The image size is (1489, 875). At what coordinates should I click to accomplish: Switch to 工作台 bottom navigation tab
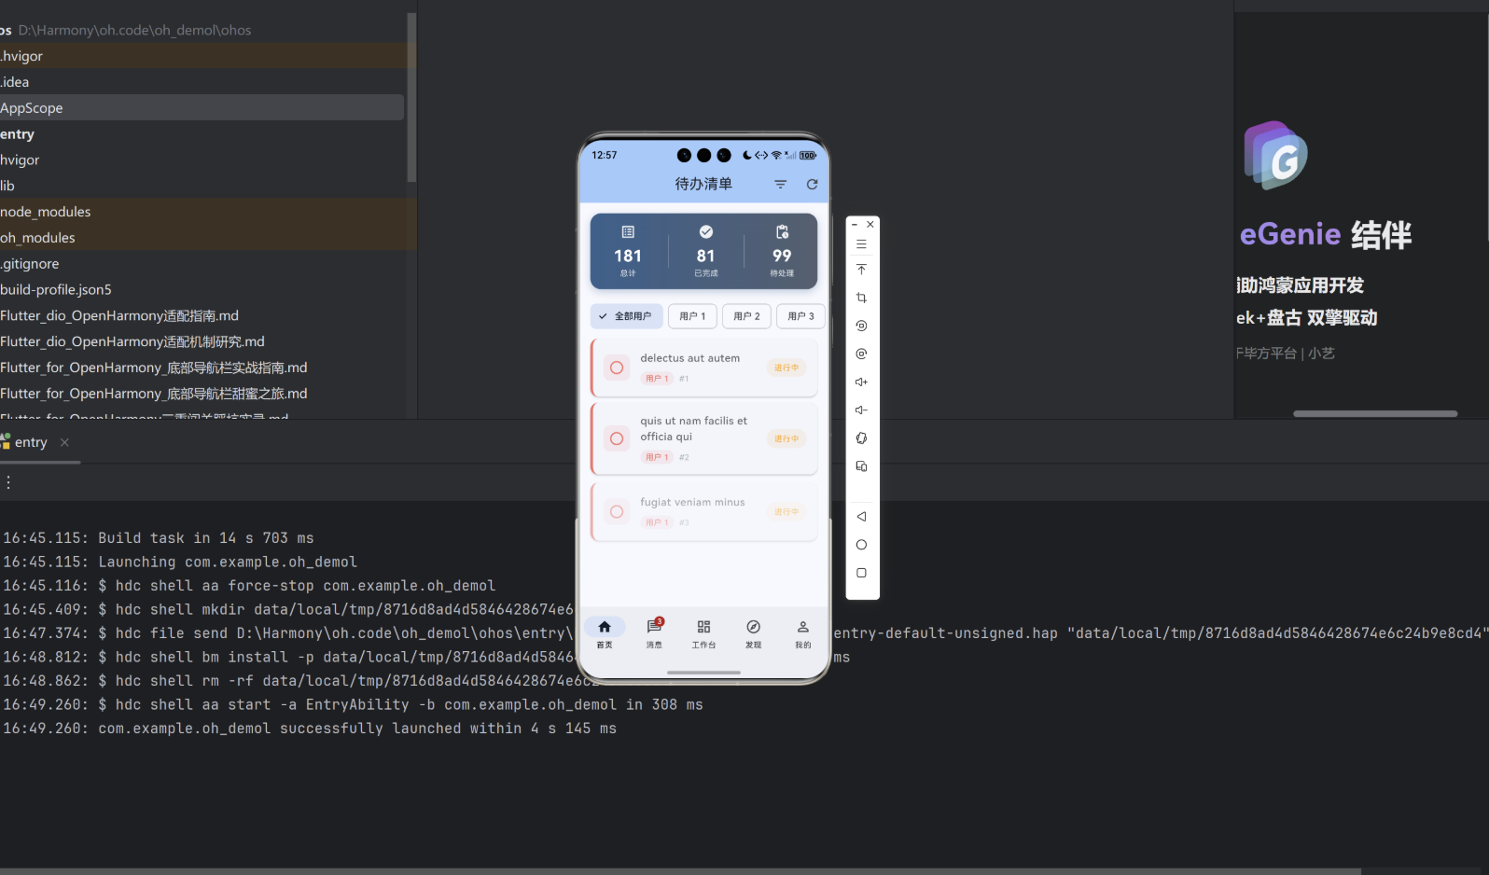[x=703, y=632]
